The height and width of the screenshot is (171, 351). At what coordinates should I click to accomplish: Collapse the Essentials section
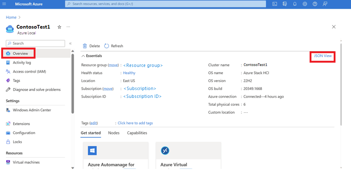[92, 56]
